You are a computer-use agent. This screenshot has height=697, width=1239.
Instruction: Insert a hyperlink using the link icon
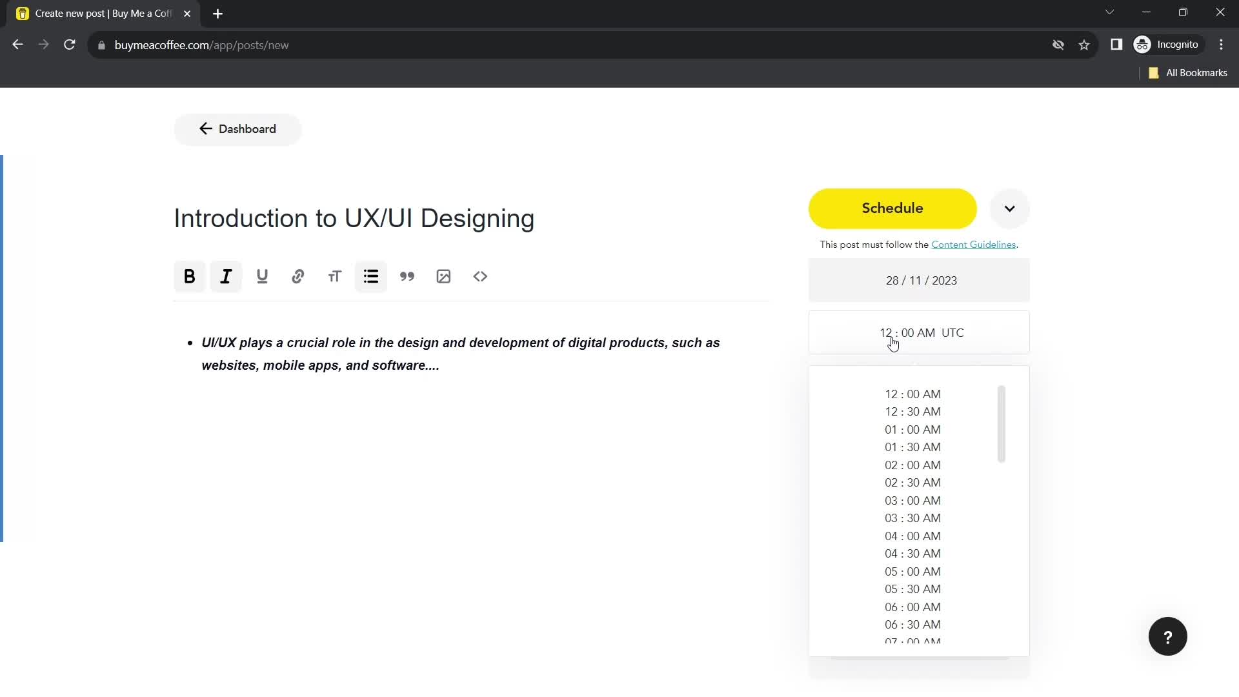298,277
